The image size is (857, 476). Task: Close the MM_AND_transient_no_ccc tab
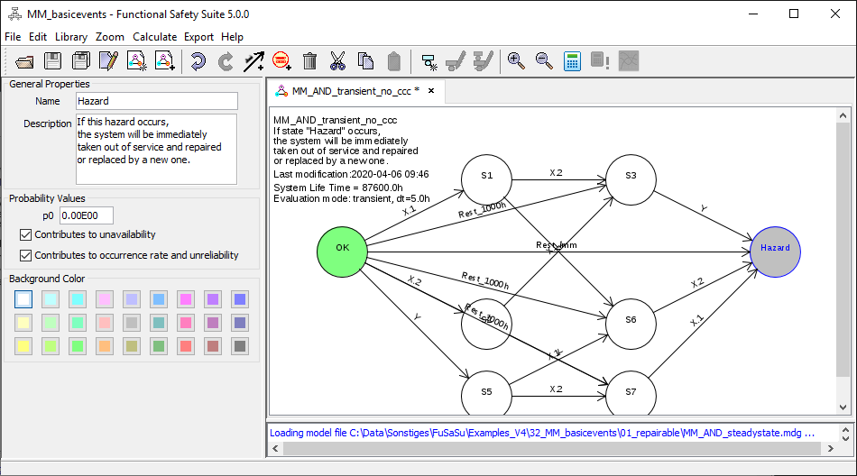[431, 91]
